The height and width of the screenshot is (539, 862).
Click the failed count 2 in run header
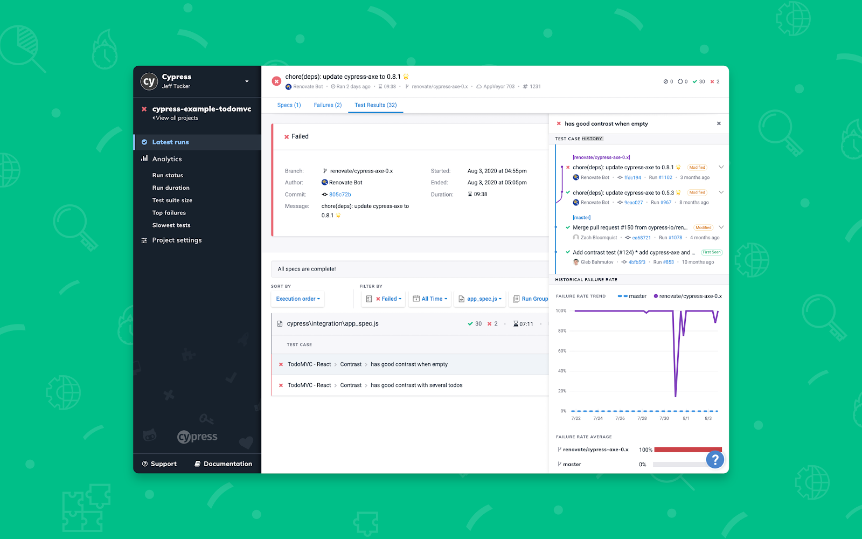(715, 82)
